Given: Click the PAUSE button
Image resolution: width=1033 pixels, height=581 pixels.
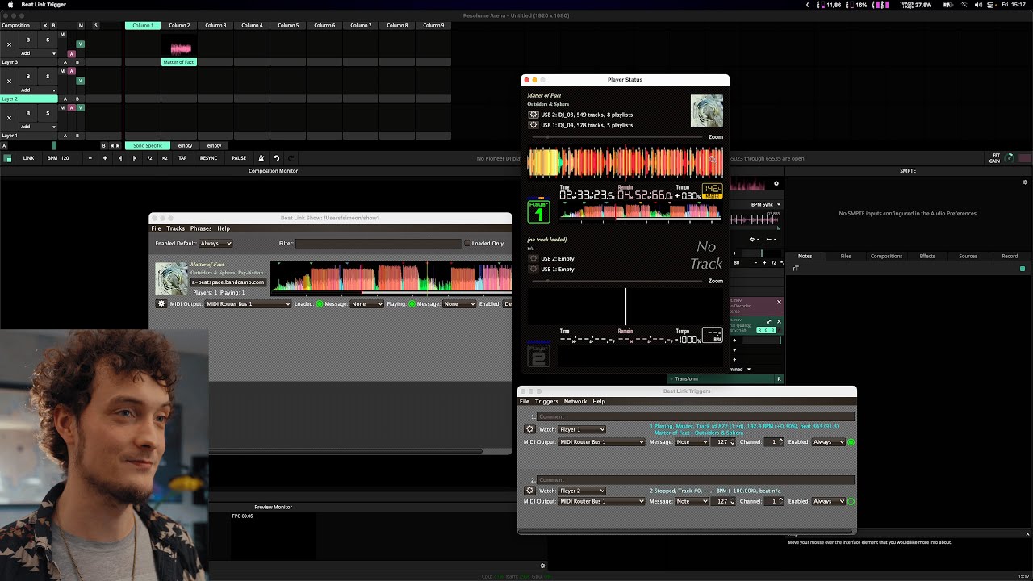Looking at the screenshot, I should pyautogui.click(x=239, y=158).
